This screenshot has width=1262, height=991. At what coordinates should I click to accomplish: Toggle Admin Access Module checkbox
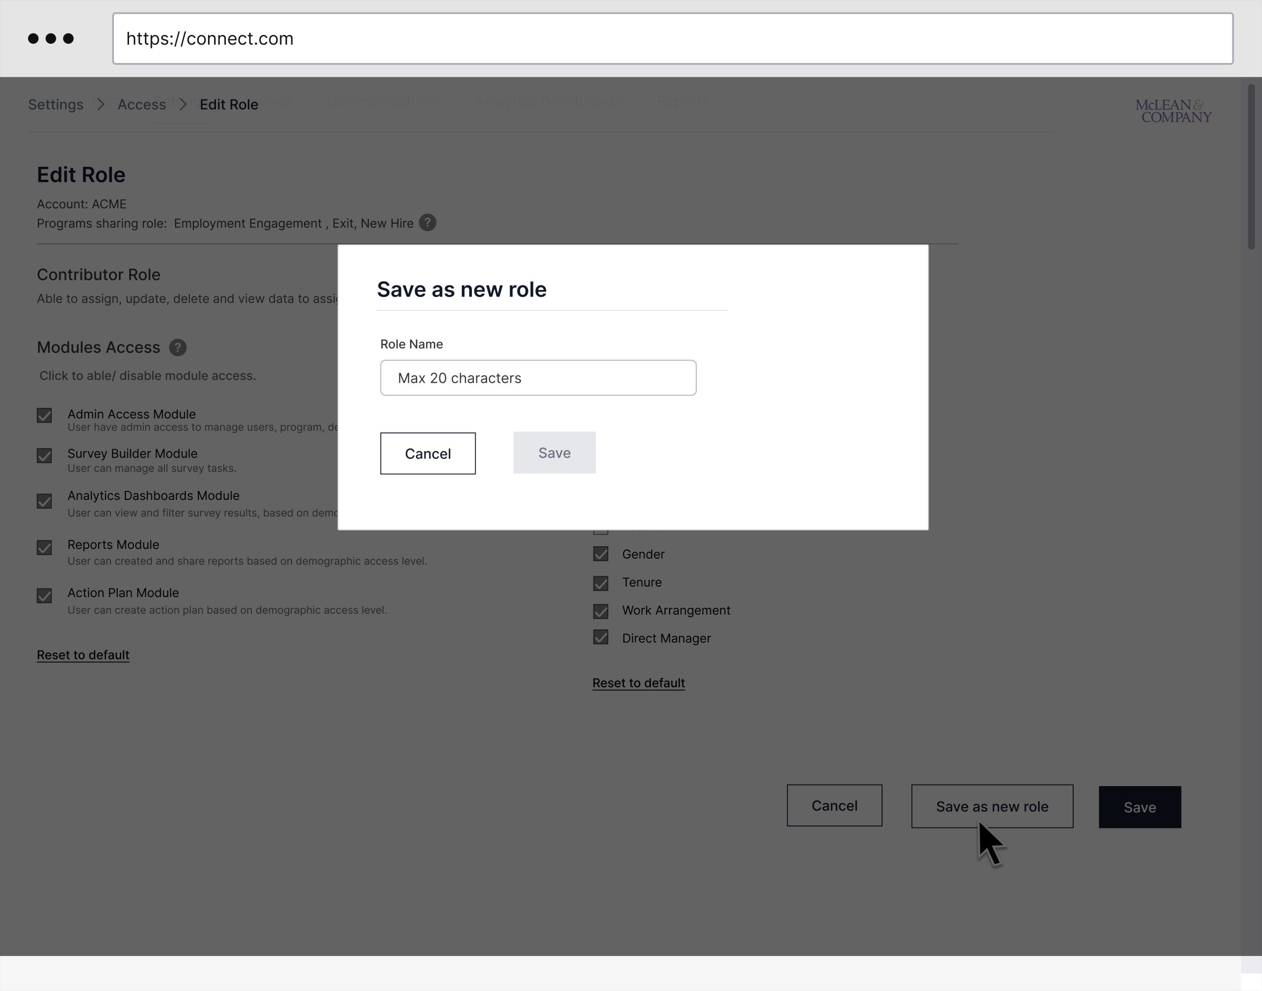click(44, 415)
